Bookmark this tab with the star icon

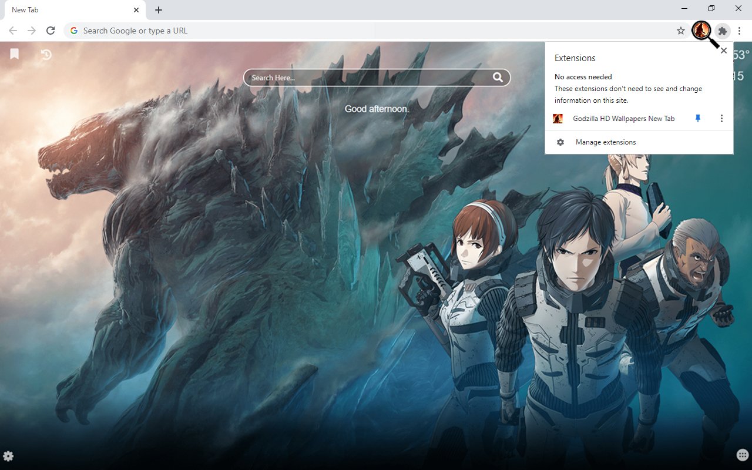click(681, 31)
